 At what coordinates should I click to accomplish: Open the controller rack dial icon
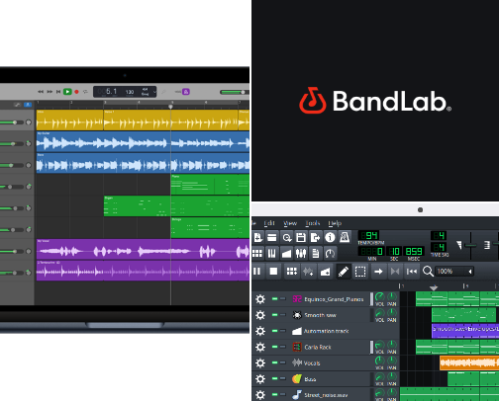[x=330, y=253]
